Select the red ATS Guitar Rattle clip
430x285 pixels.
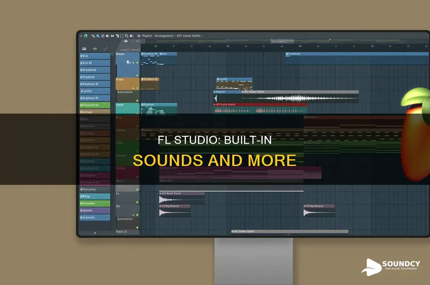pos(260,109)
